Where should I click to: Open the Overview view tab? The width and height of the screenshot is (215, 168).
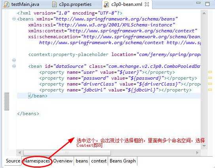pyautogui.click(x=63, y=161)
